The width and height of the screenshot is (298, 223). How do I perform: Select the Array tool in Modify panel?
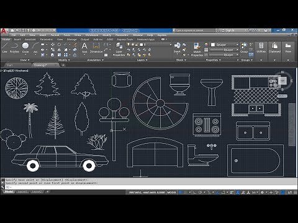point(66,55)
